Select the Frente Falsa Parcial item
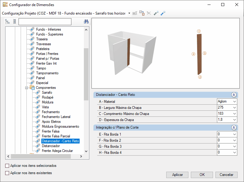Image resolution: width=244 pixels, height=182 pixels. click(x=56, y=136)
